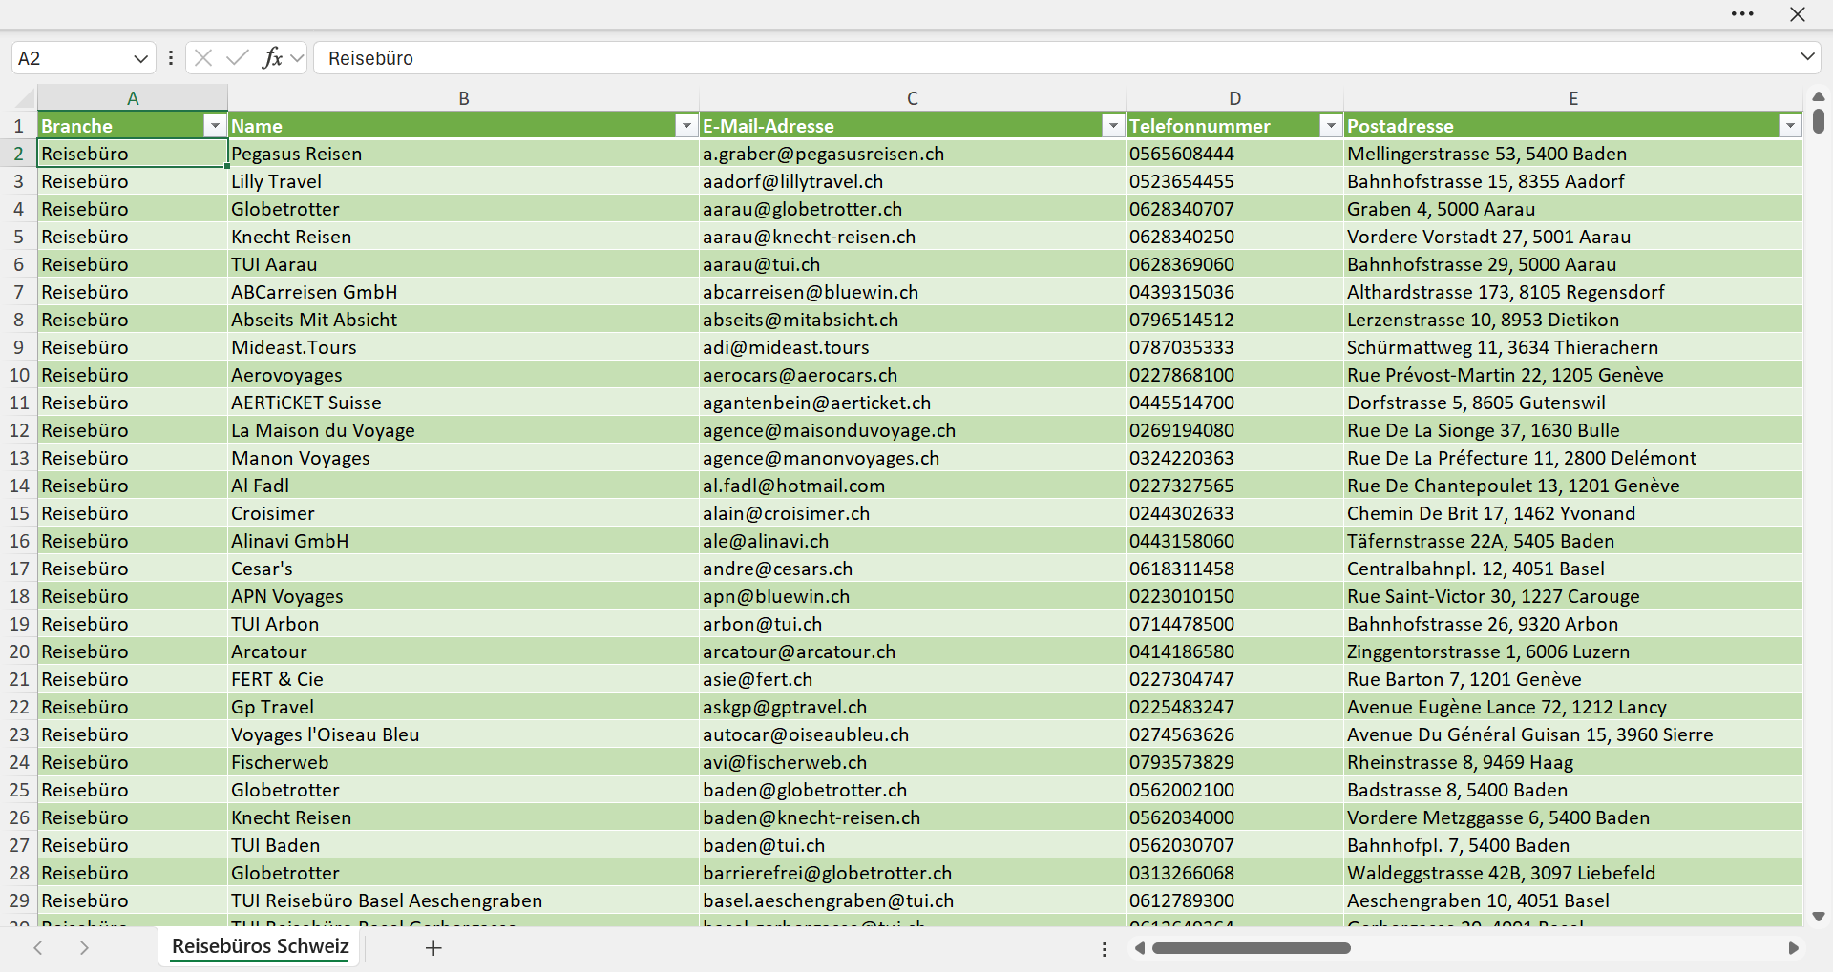Select the cell Mideast.Tours
The width and height of the screenshot is (1833, 972).
464,347
